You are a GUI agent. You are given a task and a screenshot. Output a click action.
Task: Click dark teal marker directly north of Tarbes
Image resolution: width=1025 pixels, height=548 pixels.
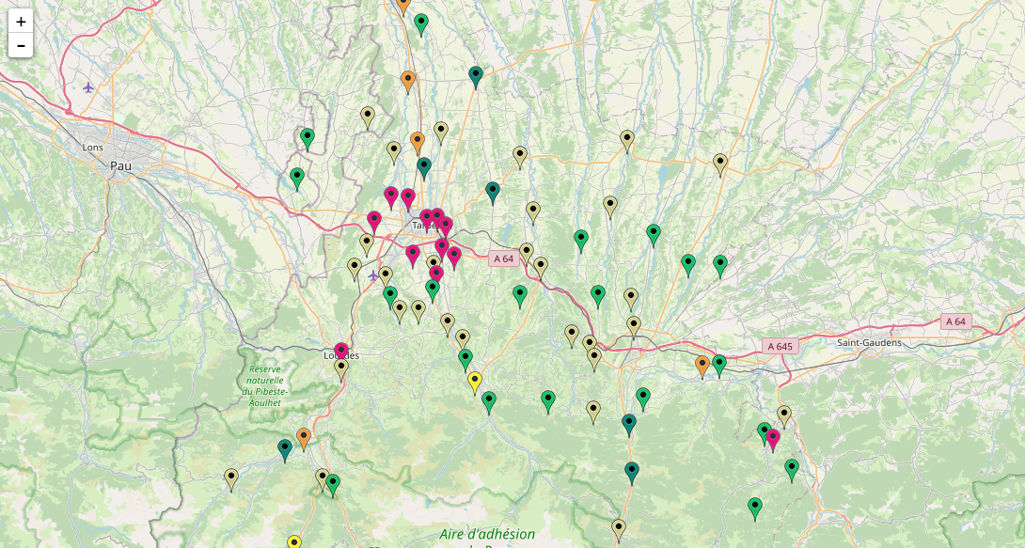[x=424, y=168]
